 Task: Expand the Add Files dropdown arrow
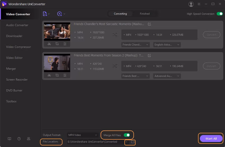(49, 14)
